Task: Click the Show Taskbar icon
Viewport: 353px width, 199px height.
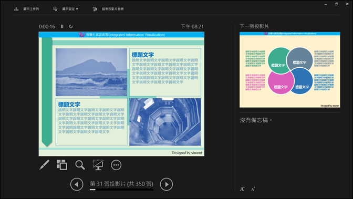Action: 16,9
